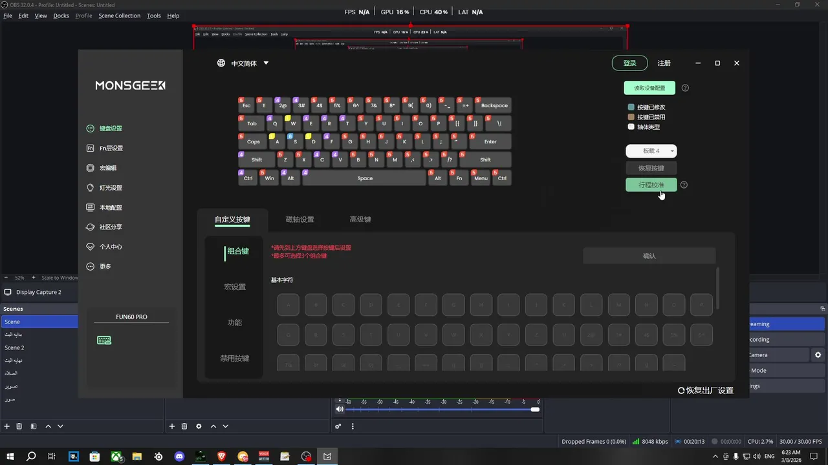Click 行程校准 calibration button

pyautogui.click(x=651, y=185)
